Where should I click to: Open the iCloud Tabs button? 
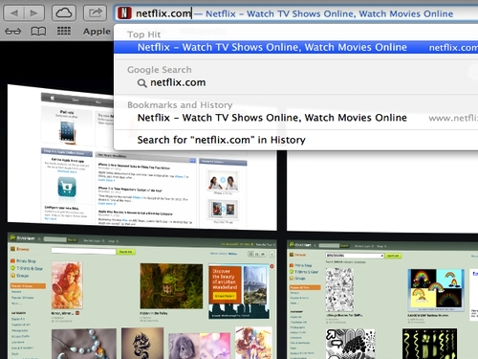[x=64, y=13]
